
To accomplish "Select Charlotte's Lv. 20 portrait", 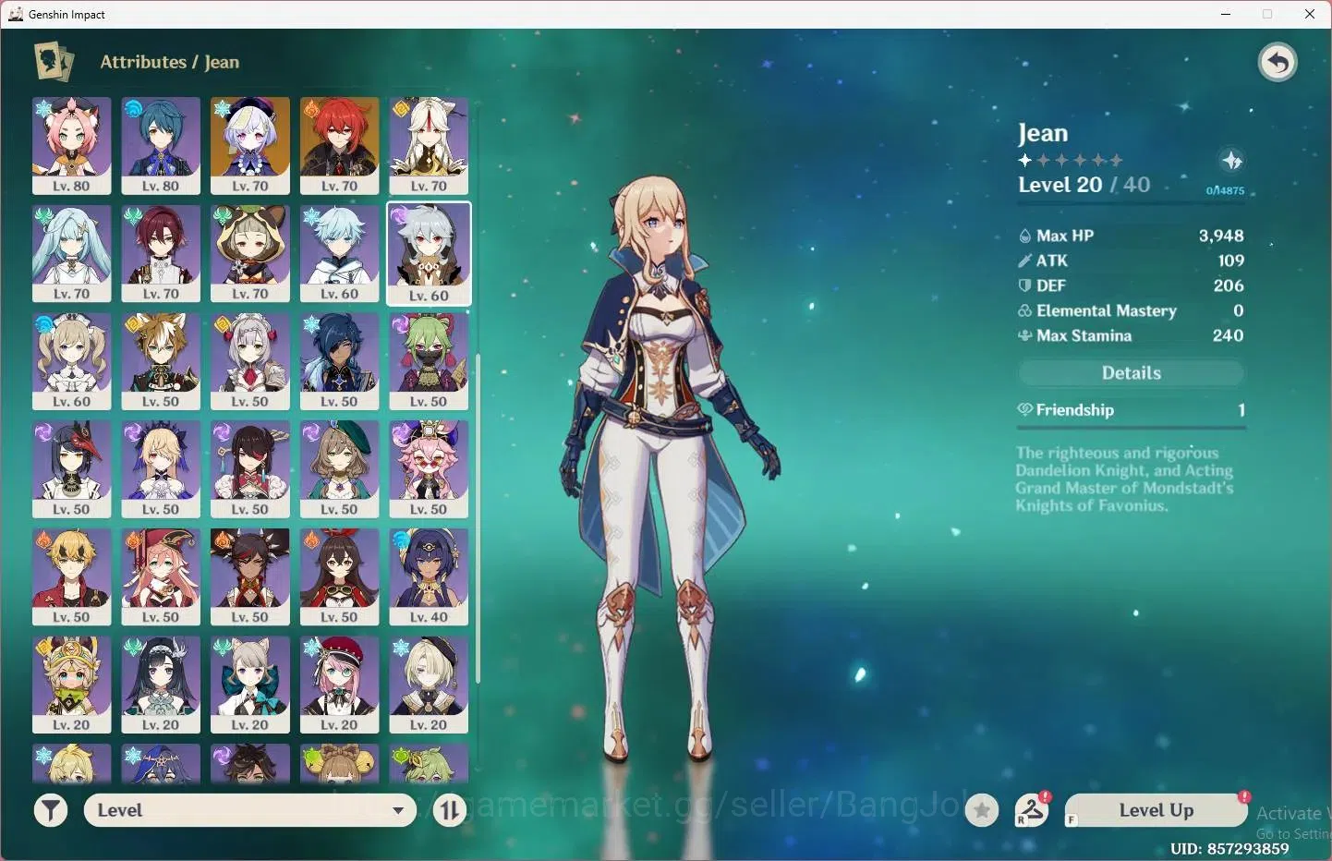I will 339,685.
